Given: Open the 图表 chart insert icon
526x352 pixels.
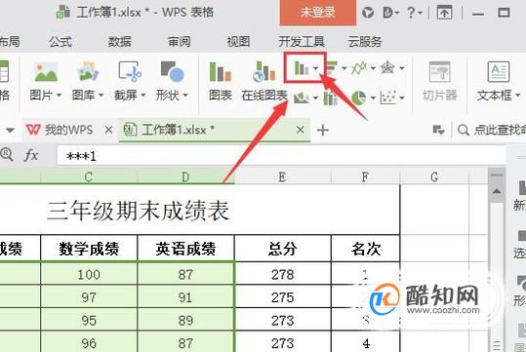Looking at the screenshot, I should [x=221, y=72].
